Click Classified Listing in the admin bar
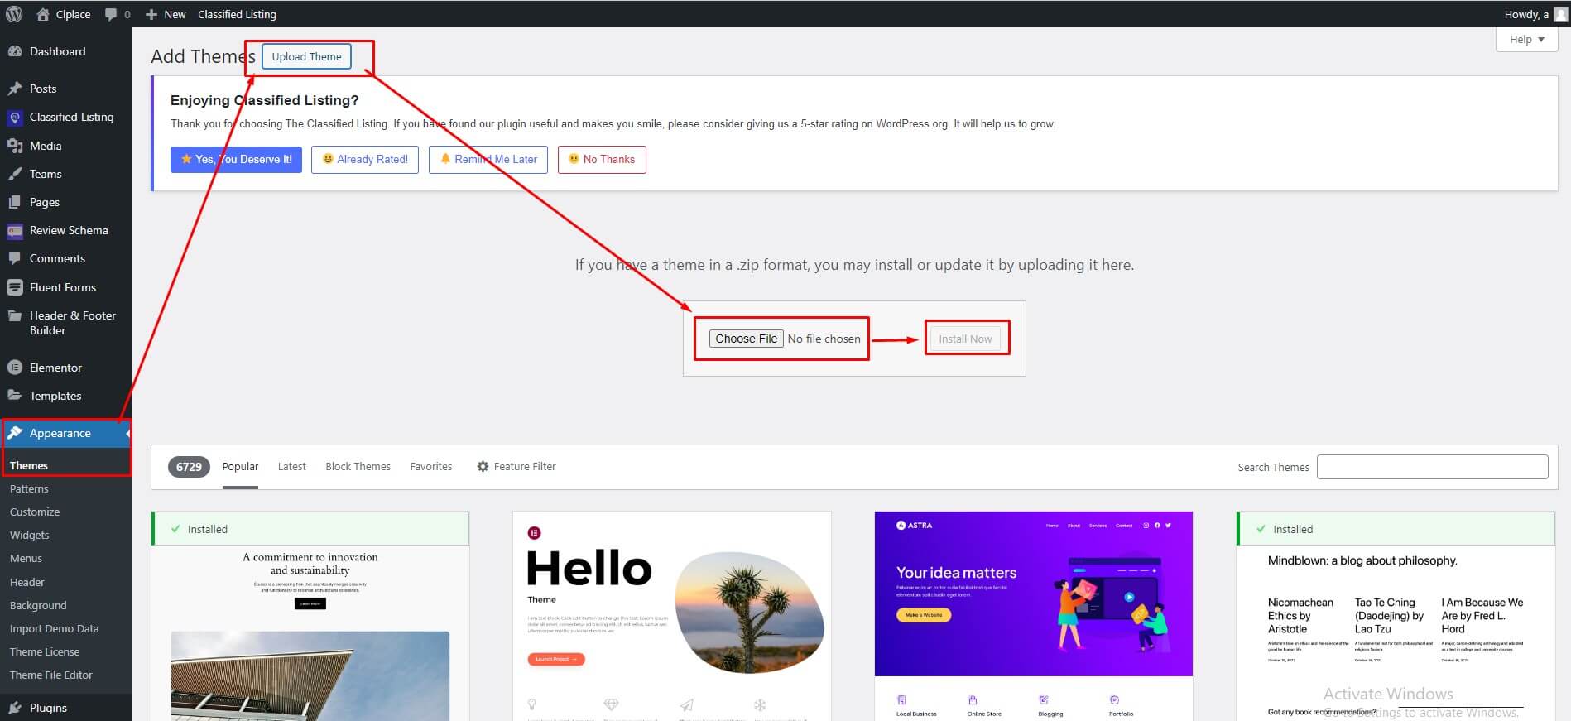The width and height of the screenshot is (1571, 721). (x=237, y=14)
